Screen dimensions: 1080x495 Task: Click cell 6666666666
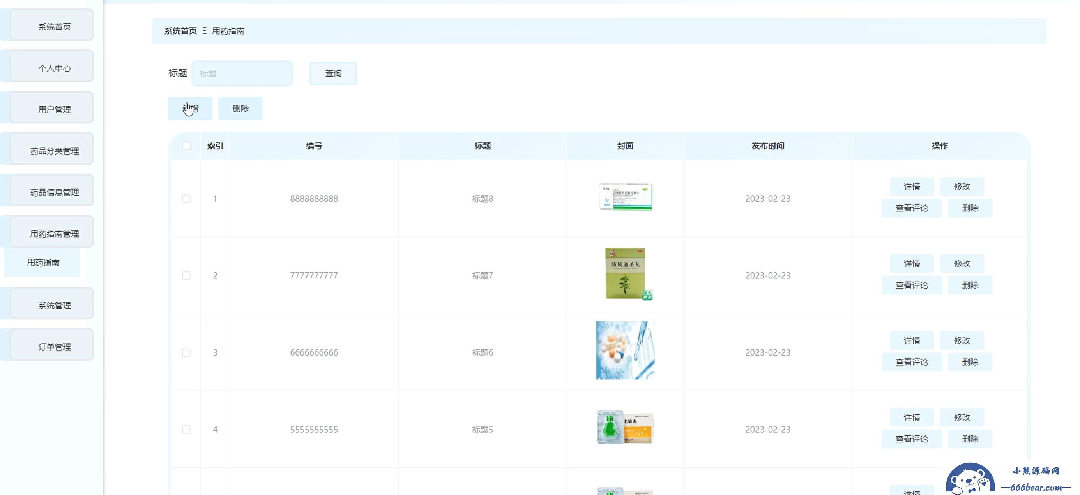(x=314, y=352)
